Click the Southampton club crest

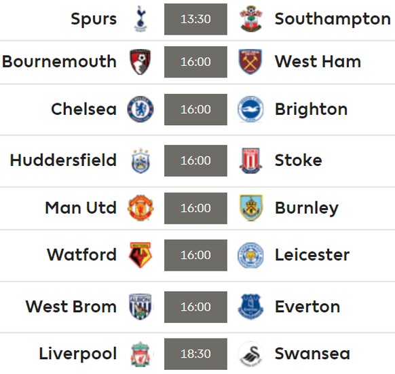pyautogui.click(x=251, y=19)
